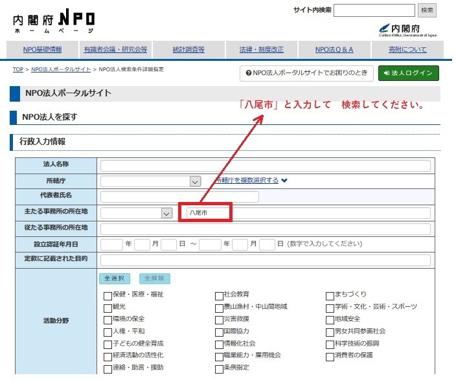Follow the TOP breadcrumb link

(x=18, y=69)
